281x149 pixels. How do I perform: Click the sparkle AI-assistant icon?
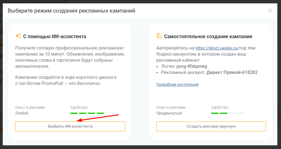click(x=18, y=36)
